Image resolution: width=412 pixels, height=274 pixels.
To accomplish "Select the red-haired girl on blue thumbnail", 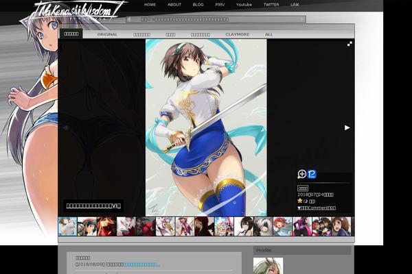I will (282, 226).
